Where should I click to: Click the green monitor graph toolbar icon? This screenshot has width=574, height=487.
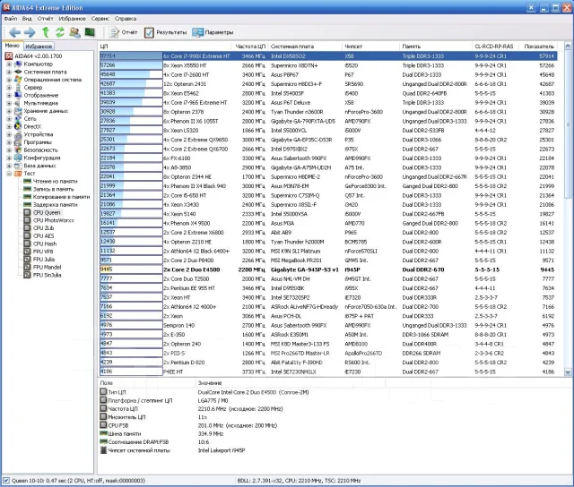[90, 32]
